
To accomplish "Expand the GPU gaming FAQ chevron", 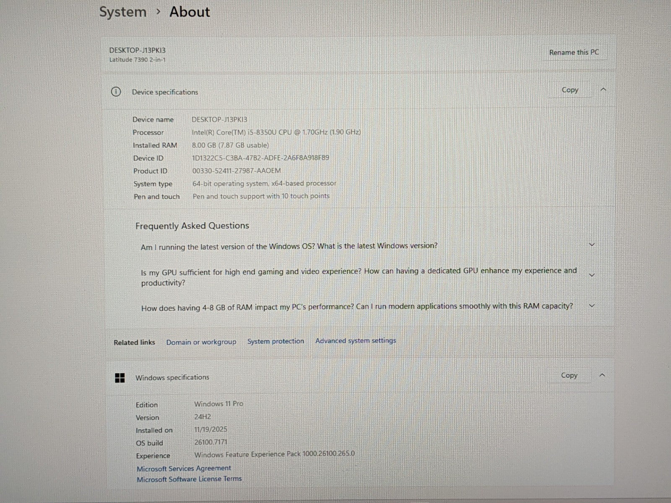I will (592, 275).
